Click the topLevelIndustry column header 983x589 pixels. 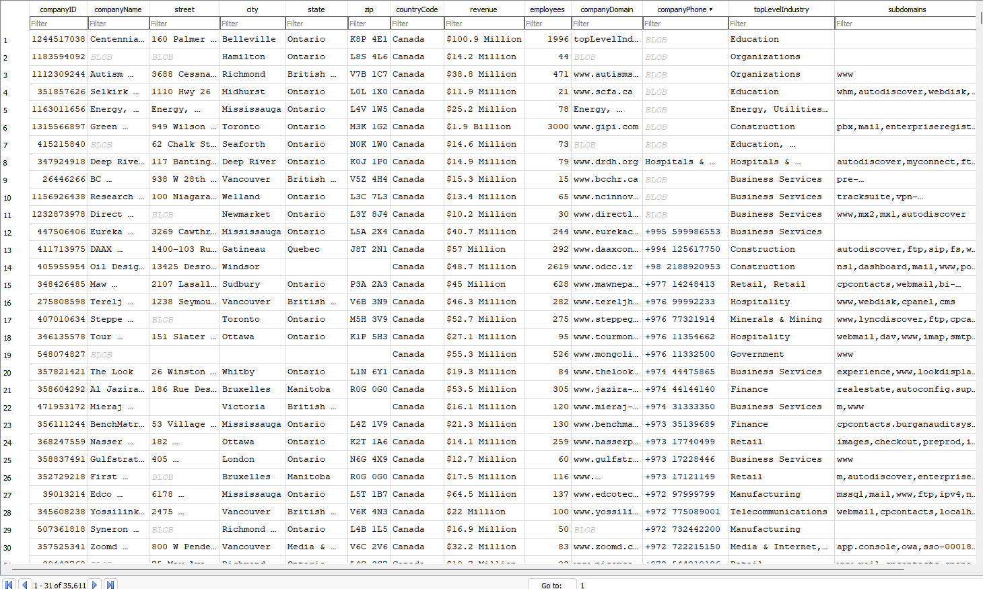(x=781, y=9)
